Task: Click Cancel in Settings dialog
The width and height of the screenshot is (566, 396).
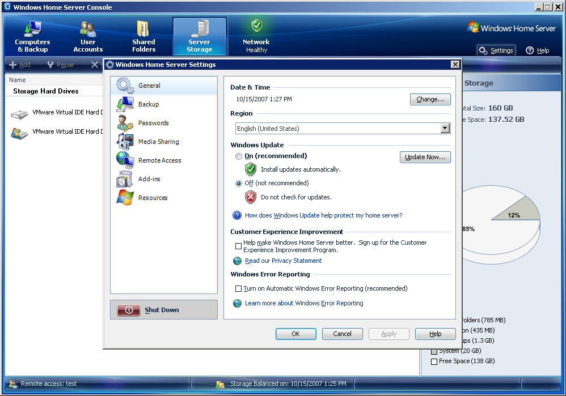Action: pyautogui.click(x=342, y=334)
